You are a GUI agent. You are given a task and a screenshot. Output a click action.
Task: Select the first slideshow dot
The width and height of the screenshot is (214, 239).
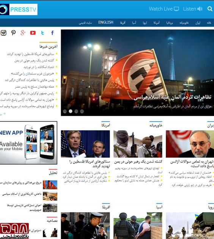point(65,111)
